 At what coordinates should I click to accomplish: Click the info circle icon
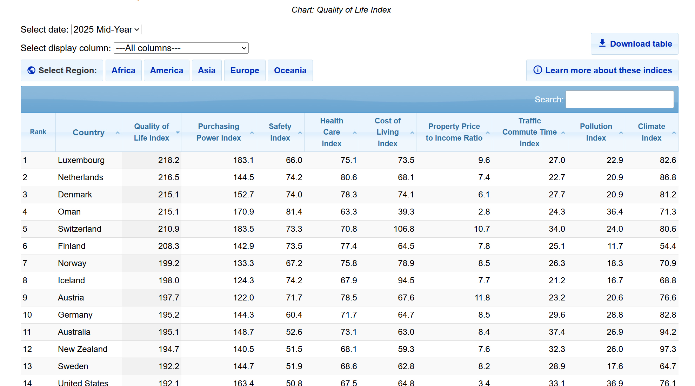pyautogui.click(x=537, y=70)
